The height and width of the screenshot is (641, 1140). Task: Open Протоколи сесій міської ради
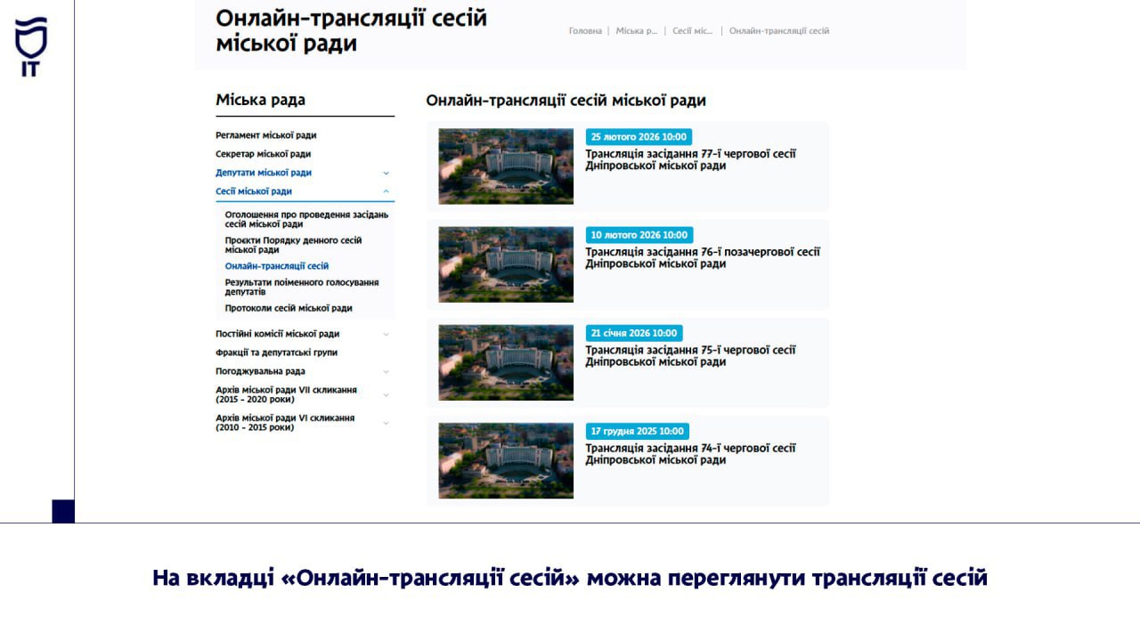point(289,308)
